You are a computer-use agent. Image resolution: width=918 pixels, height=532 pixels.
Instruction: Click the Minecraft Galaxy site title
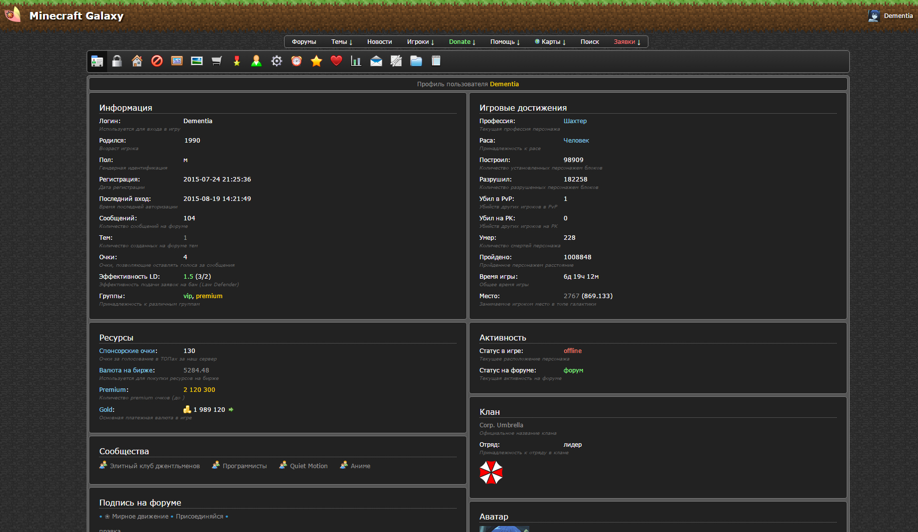pyautogui.click(x=76, y=15)
